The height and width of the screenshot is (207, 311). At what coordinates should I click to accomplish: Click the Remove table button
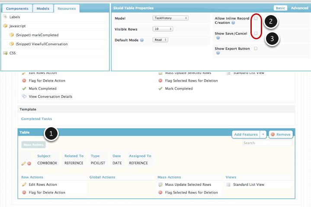281,135
